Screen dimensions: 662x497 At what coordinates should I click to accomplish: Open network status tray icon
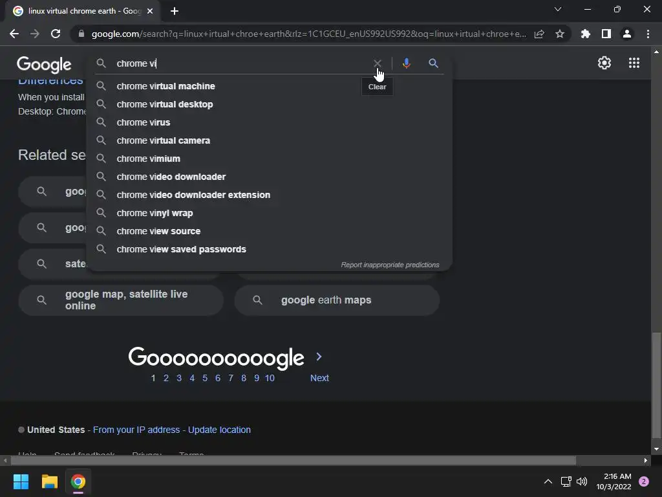(x=566, y=481)
